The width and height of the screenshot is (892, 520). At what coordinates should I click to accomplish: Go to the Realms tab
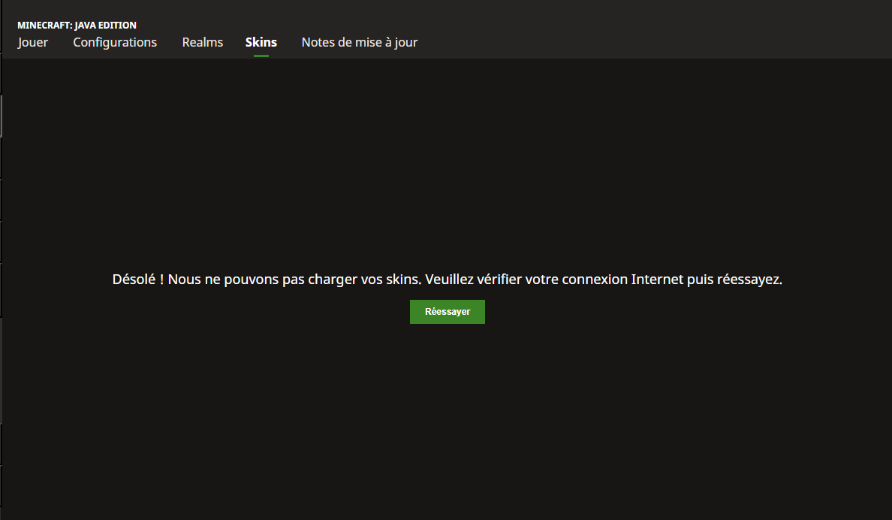click(203, 43)
